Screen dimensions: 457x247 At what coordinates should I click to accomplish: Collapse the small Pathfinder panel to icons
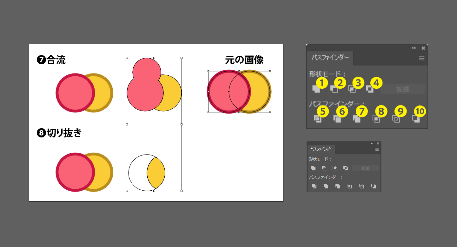372,143
